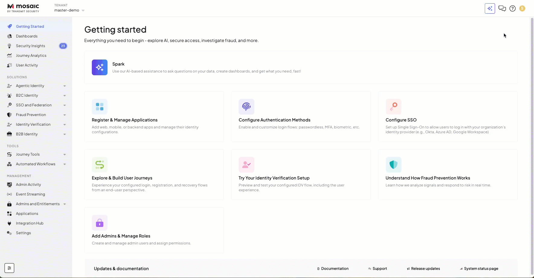This screenshot has height=278, width=534.
Task: Click the purple lock Add Admins icon
Action: [x=100, y=223]
